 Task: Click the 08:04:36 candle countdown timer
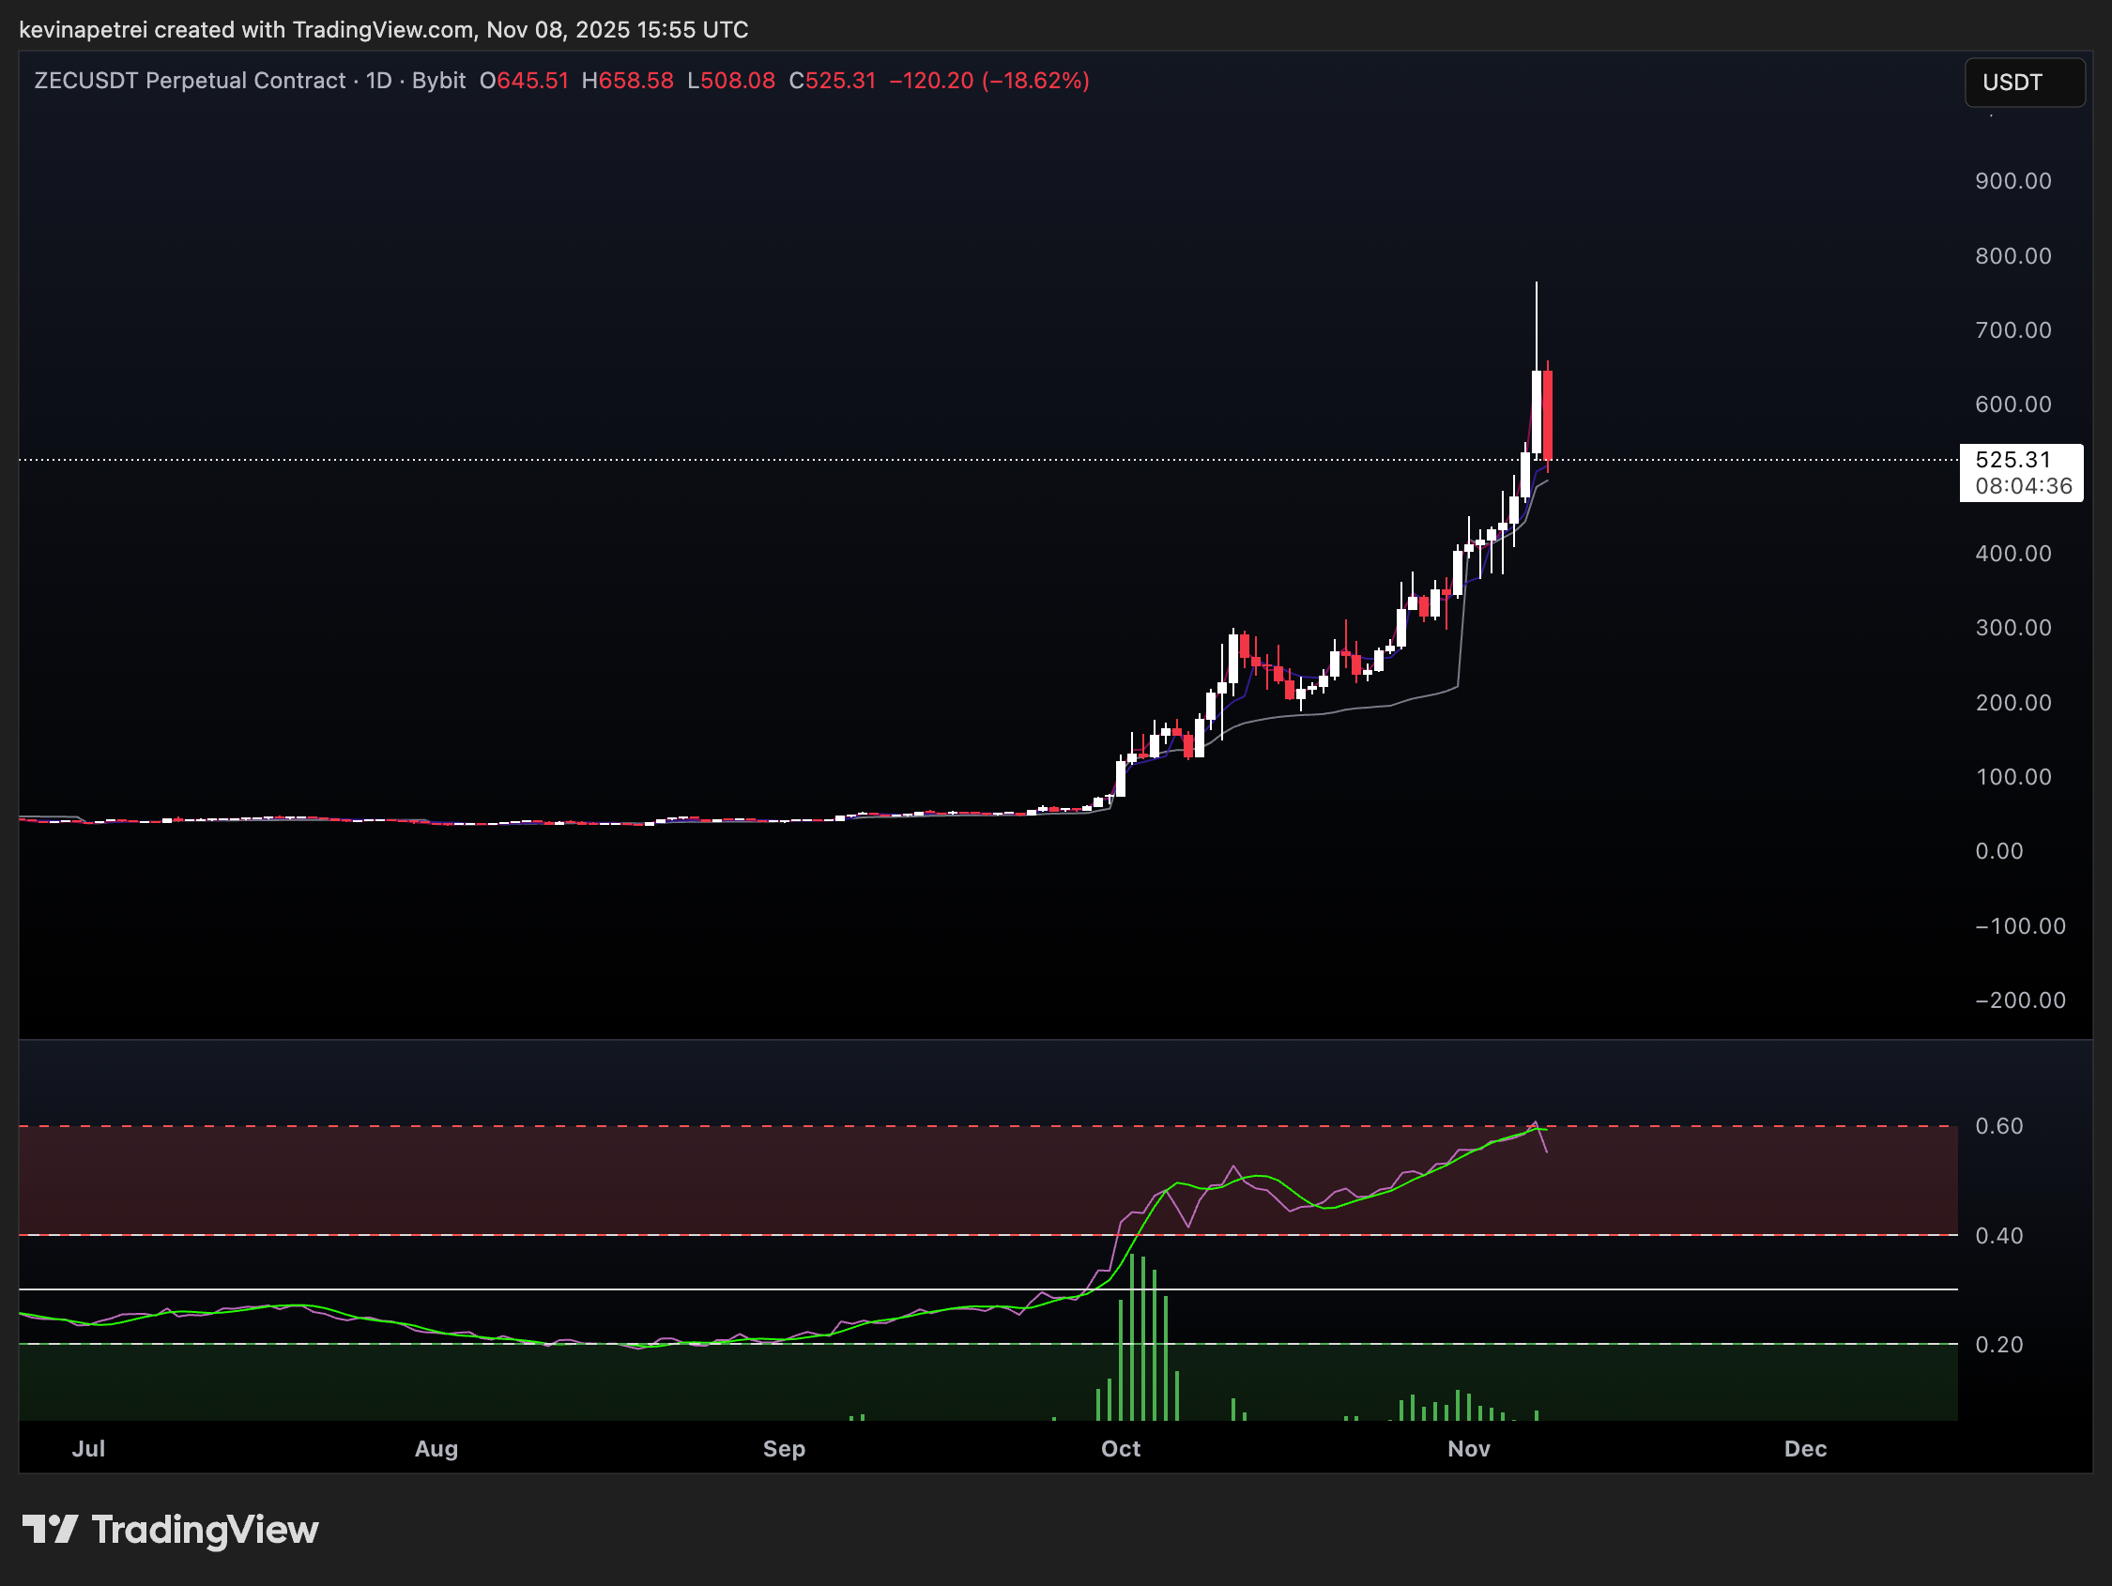[x=2023, y=486]
